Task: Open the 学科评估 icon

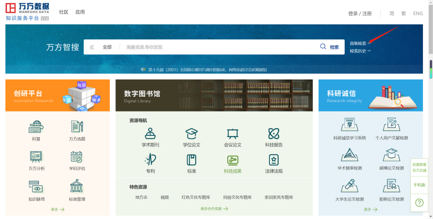Action: 77,156
